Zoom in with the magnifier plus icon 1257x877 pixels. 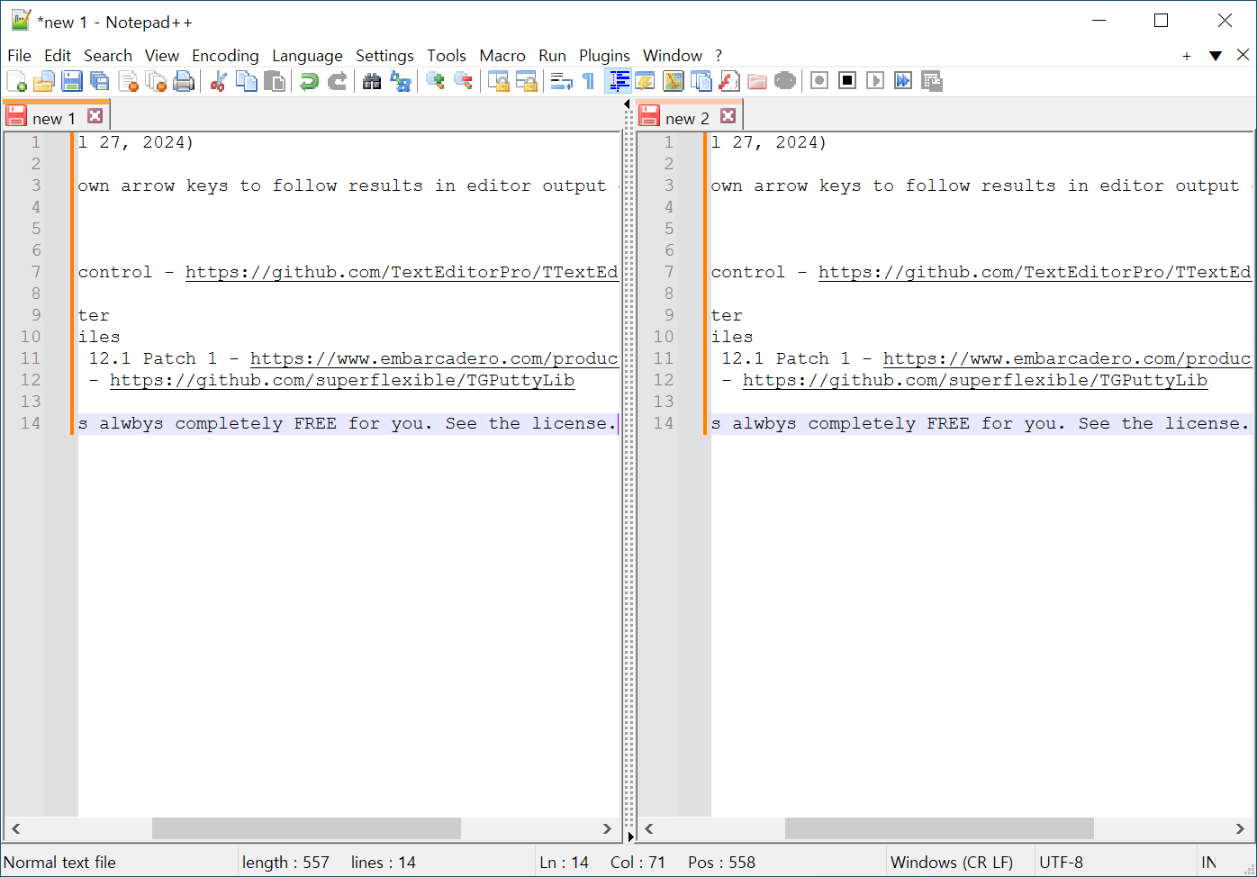[x=435, y=81]
